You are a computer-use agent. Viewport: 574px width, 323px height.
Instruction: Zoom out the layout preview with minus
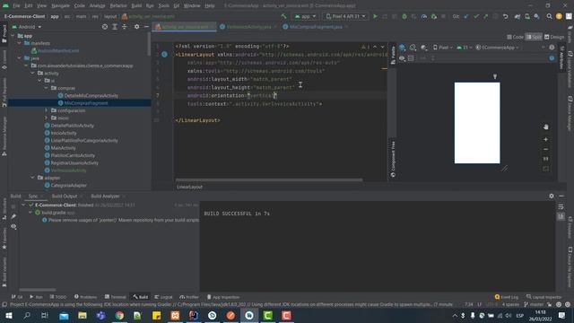[x=546, y=150]
